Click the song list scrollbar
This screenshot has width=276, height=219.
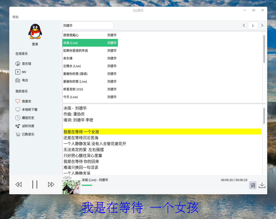(x=264, y=49)
